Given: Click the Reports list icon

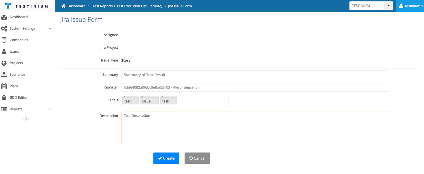Looking at the screenshot, I should pos(4,109).
